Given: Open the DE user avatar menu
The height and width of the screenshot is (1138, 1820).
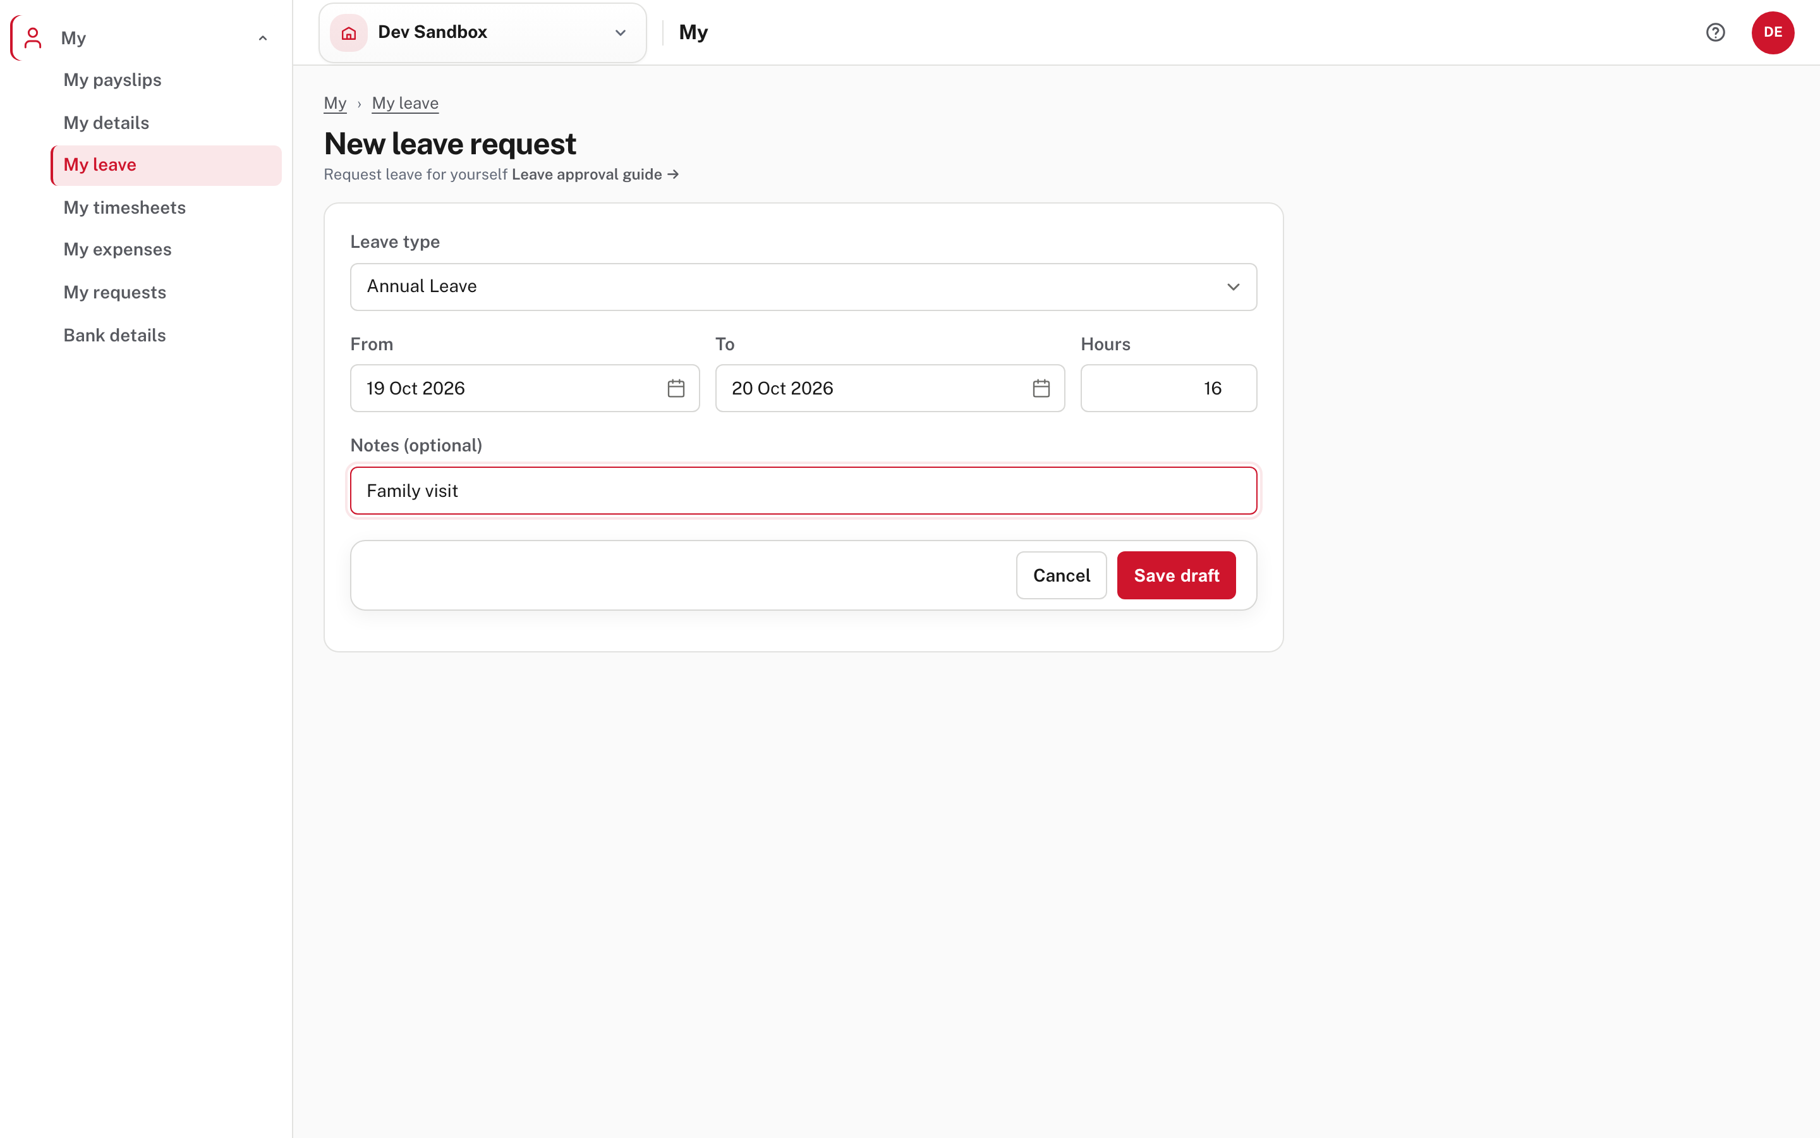Looking at the screenshot, I should coord(1773,32).
